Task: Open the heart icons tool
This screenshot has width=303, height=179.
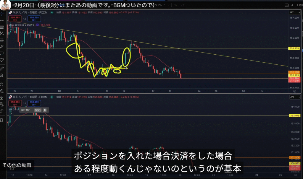Action: pyautogui.click(x=2, y=60)
